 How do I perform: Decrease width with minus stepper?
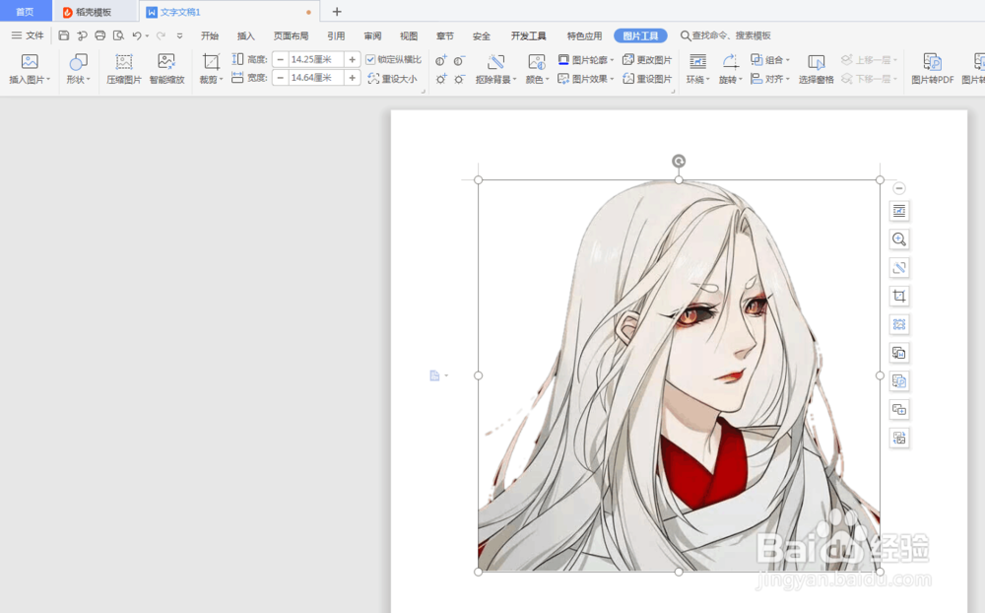point(280,77)
